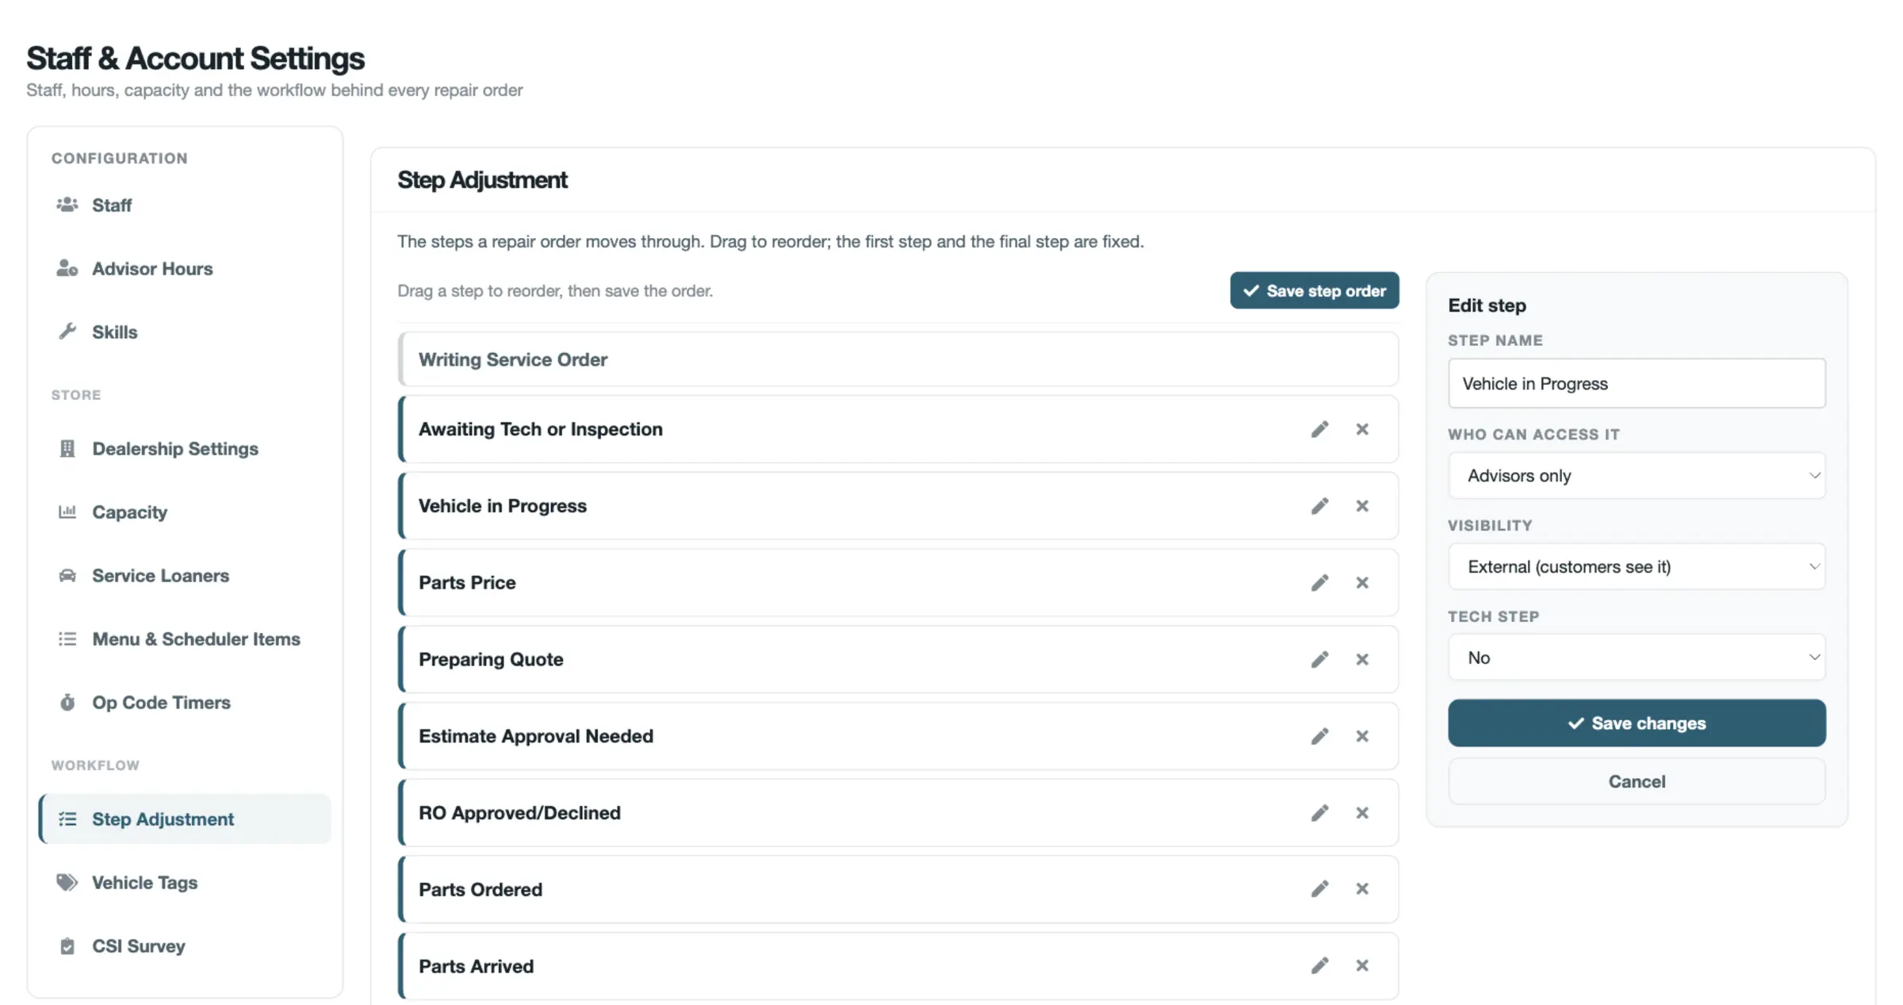The image size is (1903, 1005).
Task: Click the Estimate Approval Needed step name
Action: coord(536,737)
